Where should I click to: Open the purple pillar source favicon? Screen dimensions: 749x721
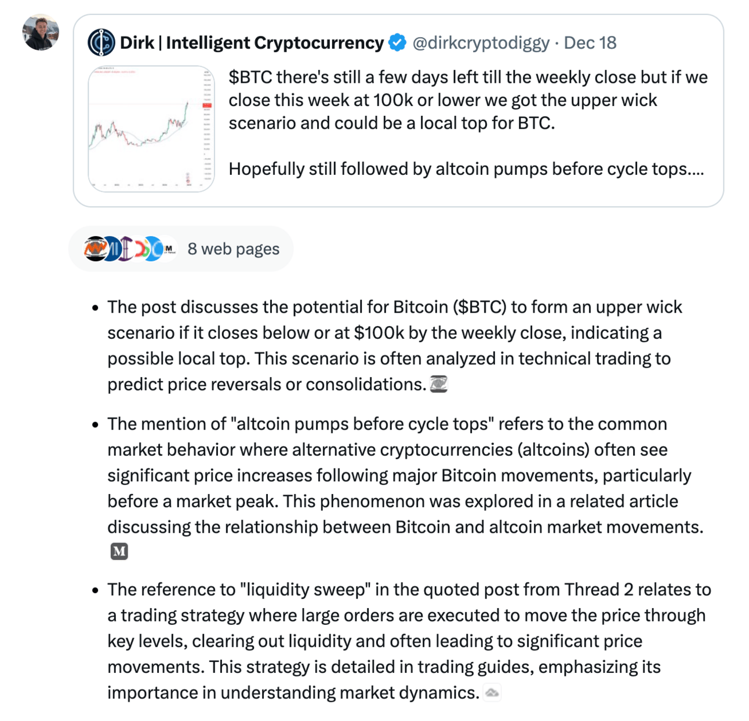(x=126, y=249)
